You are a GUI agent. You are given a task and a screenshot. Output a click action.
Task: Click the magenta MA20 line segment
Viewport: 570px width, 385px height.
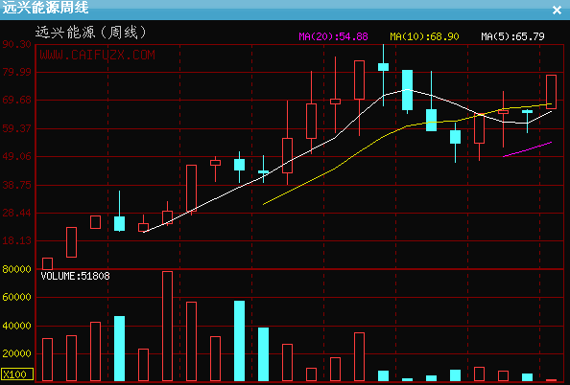pyautogui.click(x=527, y=149)
